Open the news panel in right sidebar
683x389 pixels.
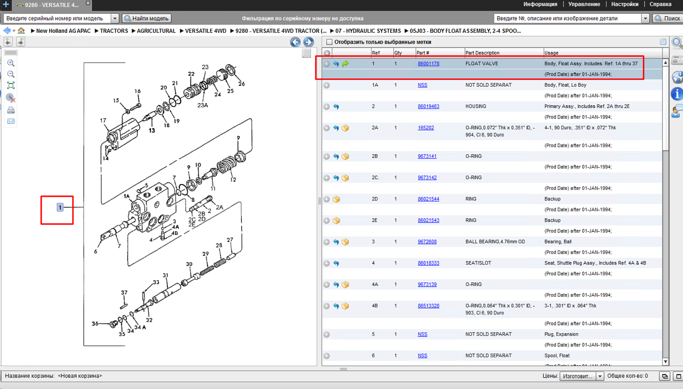click(678, 60)
